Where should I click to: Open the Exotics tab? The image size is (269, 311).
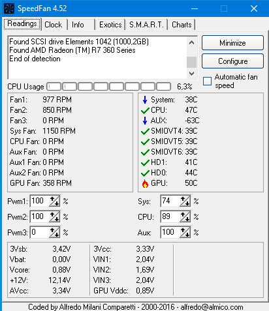(x=110, y=25)
